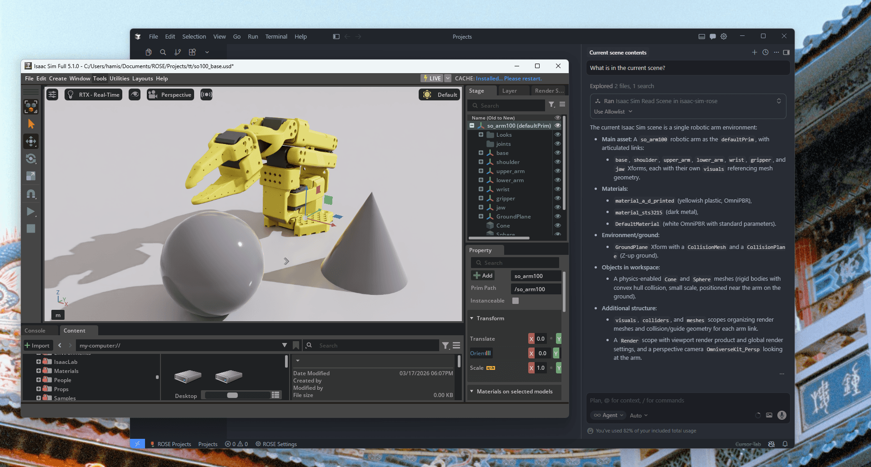Open the Auto model selector in chat
The image size is (871, 467).
(638, 415)
